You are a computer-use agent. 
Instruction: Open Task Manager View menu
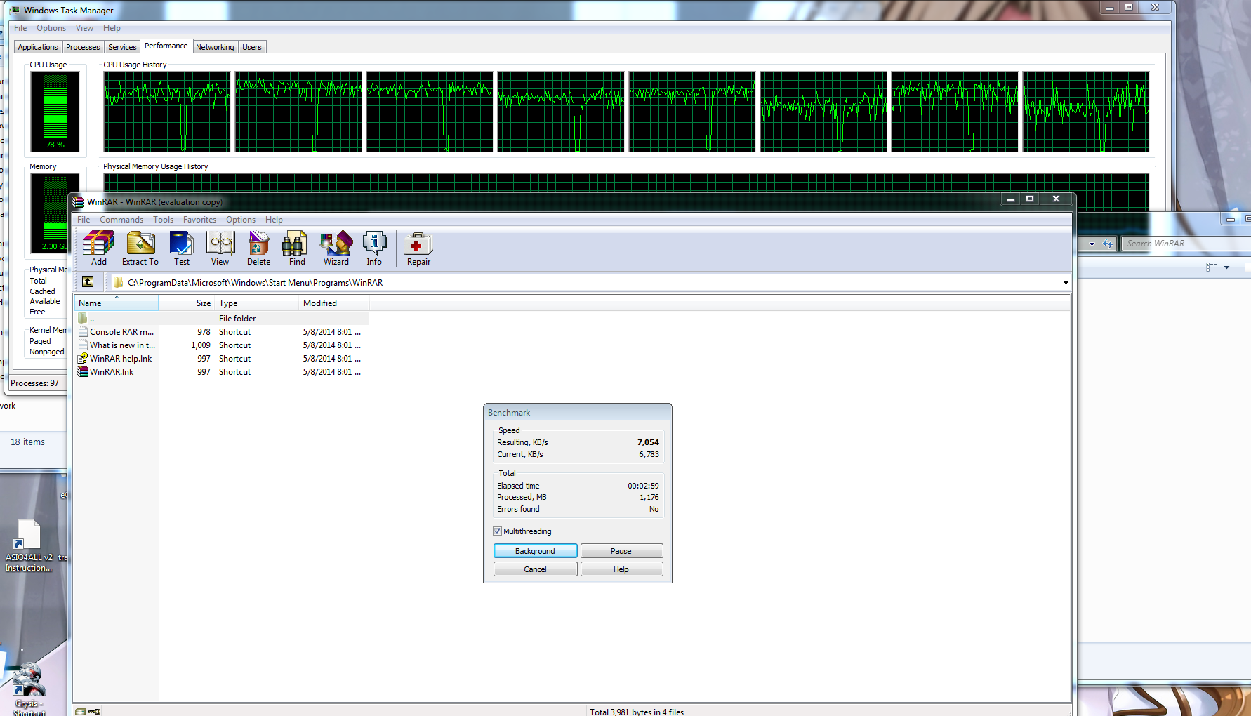84,28
